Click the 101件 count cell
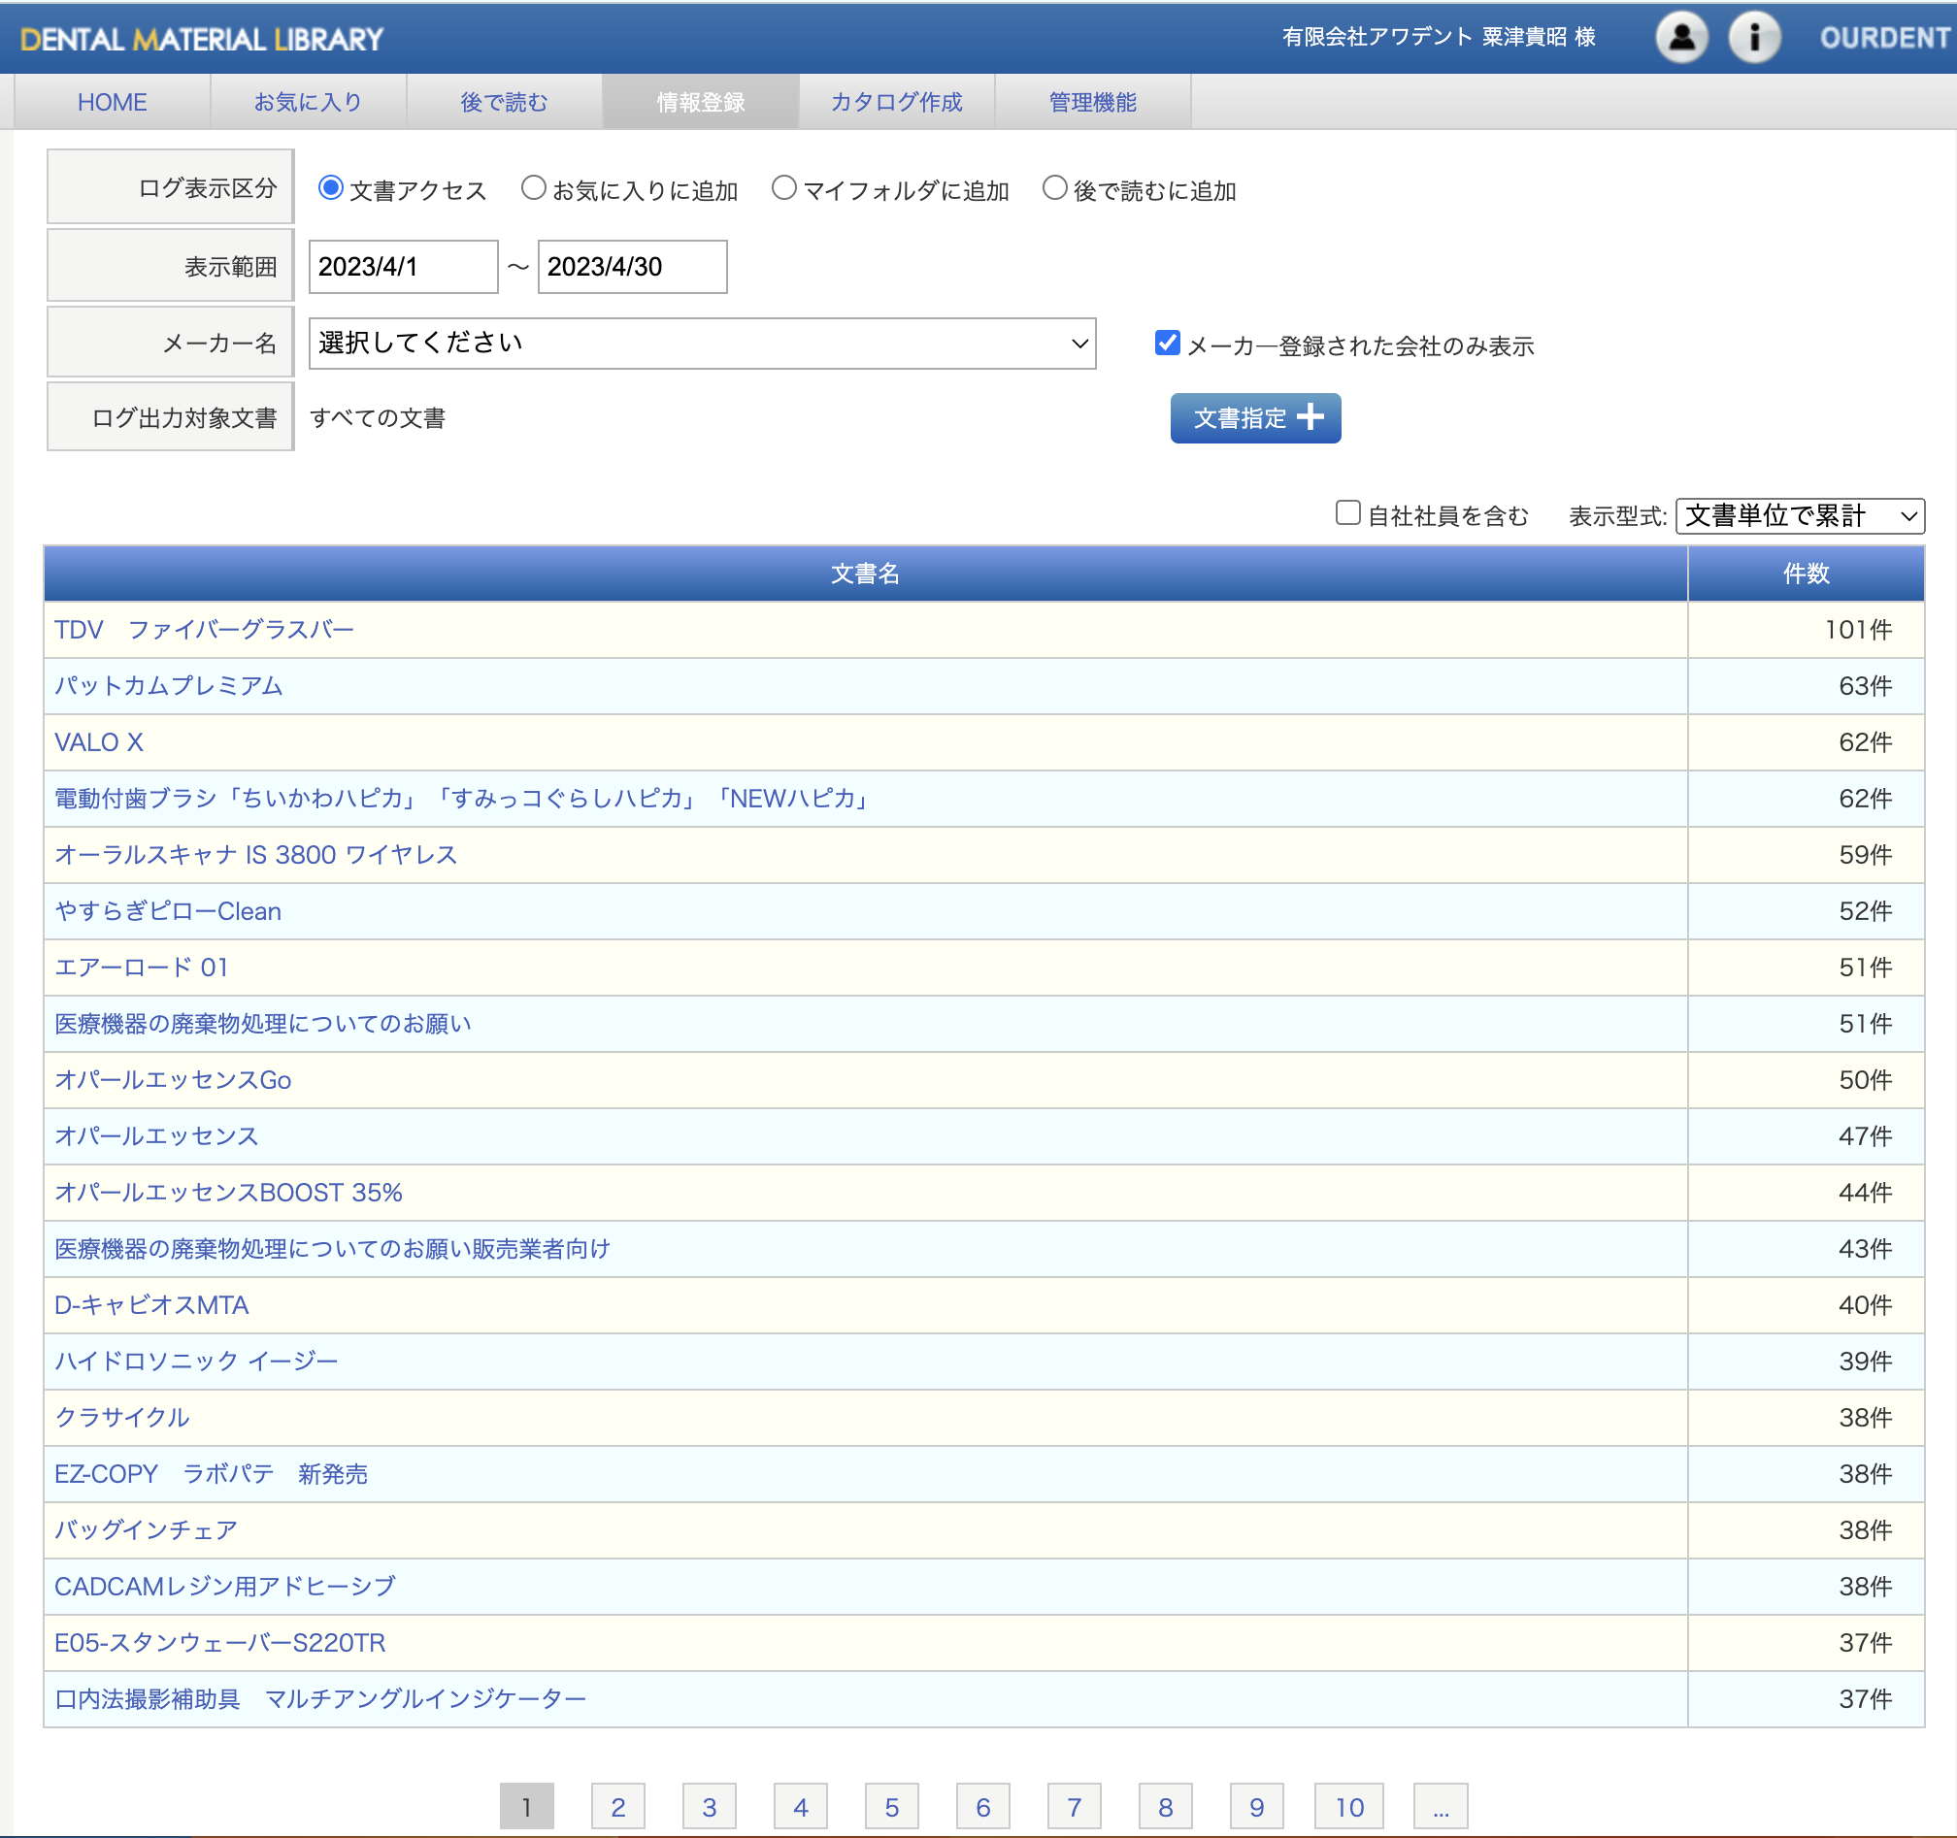 (x=1807, y=630)
